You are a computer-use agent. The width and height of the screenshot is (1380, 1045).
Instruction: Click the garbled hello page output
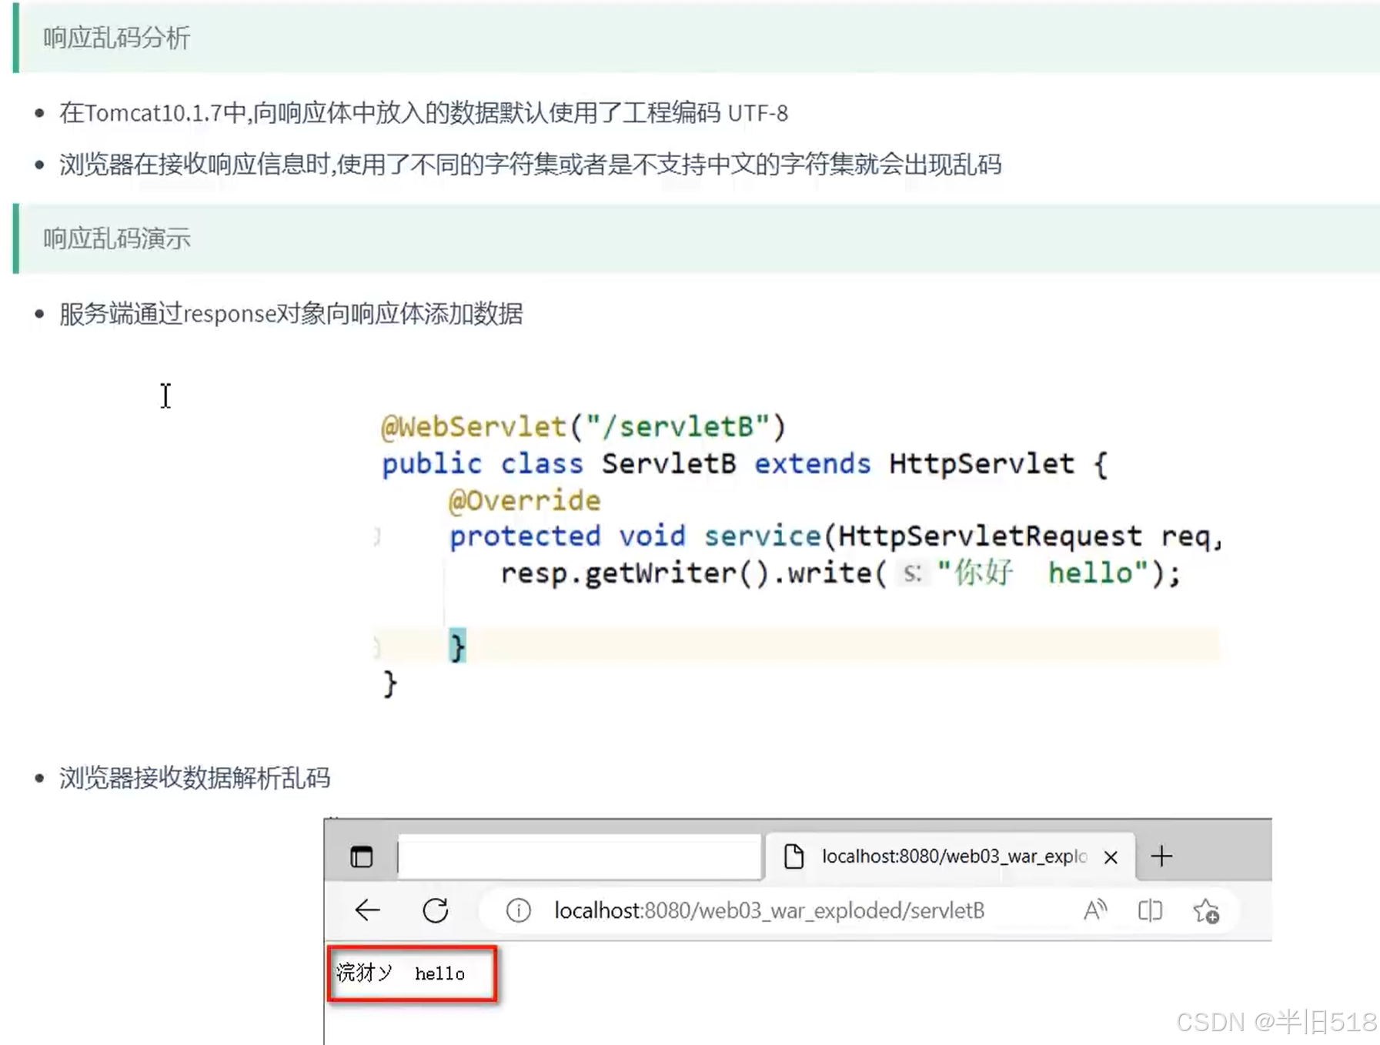coord(401,973)
